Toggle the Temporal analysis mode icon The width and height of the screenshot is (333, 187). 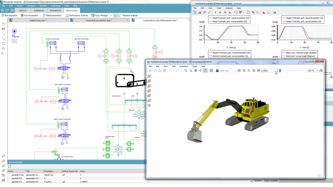[115, 16]
